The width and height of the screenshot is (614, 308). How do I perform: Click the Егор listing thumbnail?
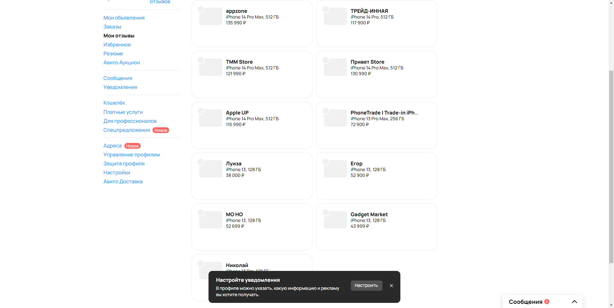[335, 169]
